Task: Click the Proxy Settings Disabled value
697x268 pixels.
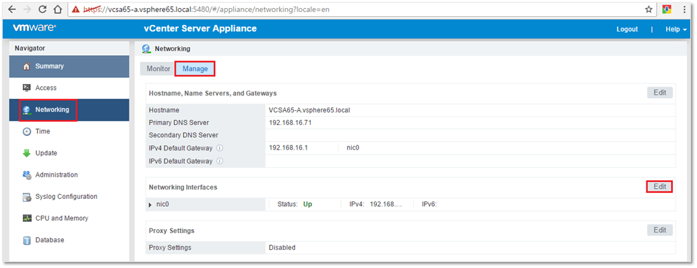Action: click(282, 248)
